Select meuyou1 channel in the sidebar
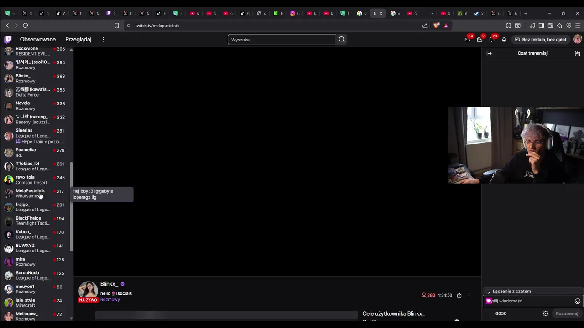 [x=36, y=289]
